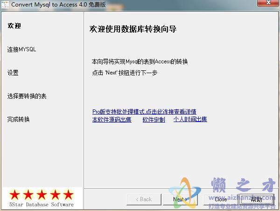
Task: Click the heading 欢迎使用数据库转换向导
Action: click(x=133, y=29)
